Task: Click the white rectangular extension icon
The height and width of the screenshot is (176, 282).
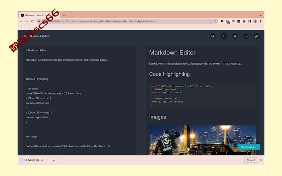Action: tap(233, 21)
